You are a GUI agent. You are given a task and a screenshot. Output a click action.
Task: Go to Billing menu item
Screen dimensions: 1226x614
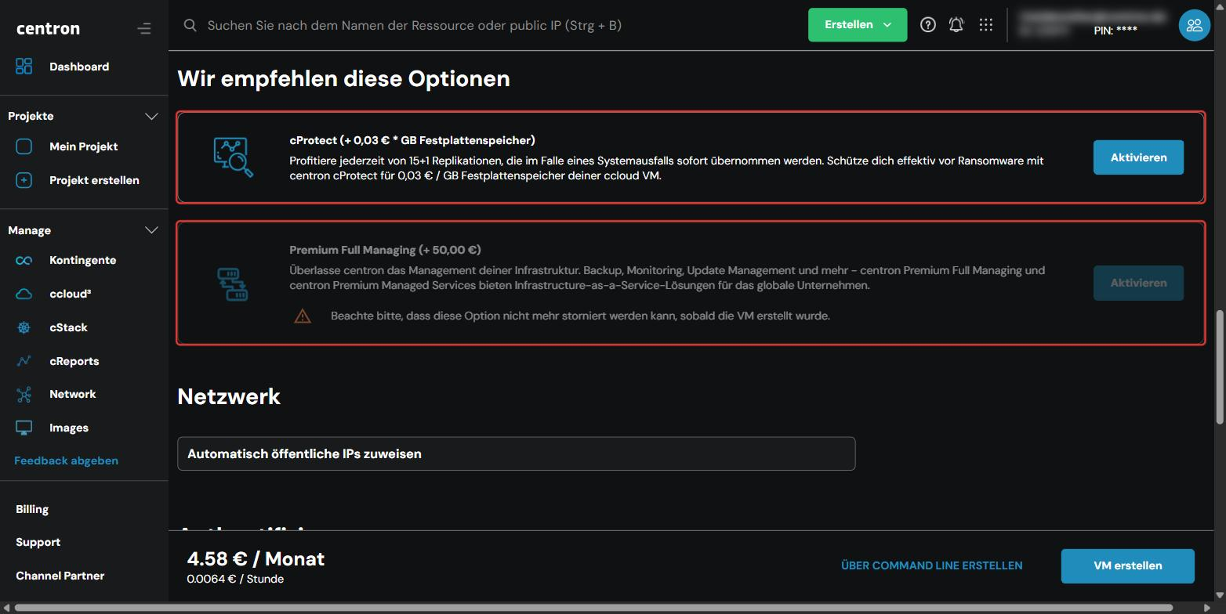point(32,509)
